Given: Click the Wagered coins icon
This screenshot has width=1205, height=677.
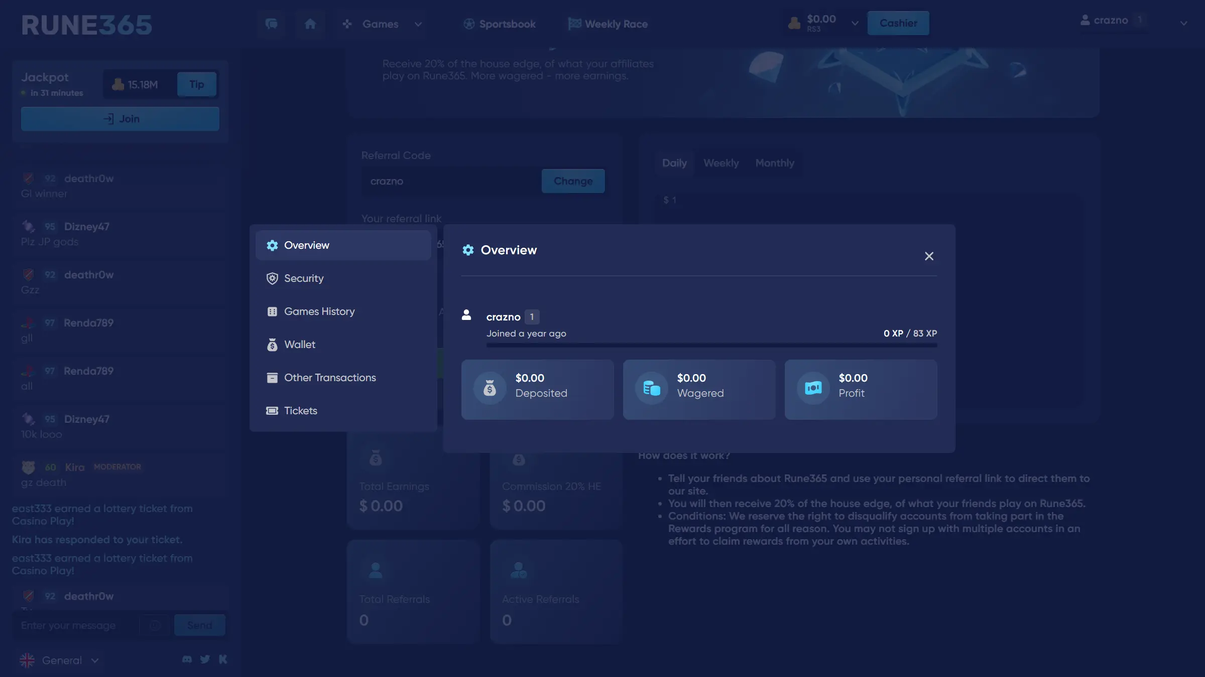Looking at the screenshot, I should pos(651,388).
